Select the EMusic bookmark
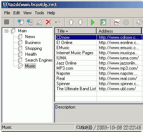The height and width of the screenshot is (132, 143). point(63,48)
